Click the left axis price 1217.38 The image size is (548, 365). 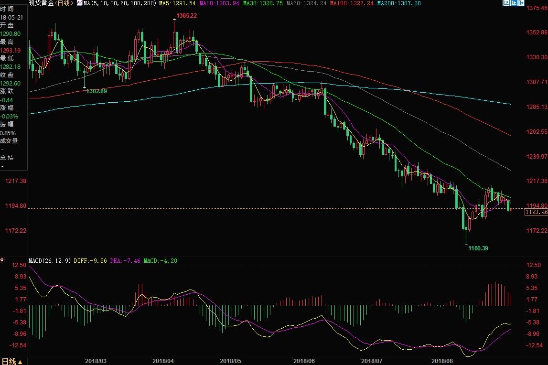(15, 181)
